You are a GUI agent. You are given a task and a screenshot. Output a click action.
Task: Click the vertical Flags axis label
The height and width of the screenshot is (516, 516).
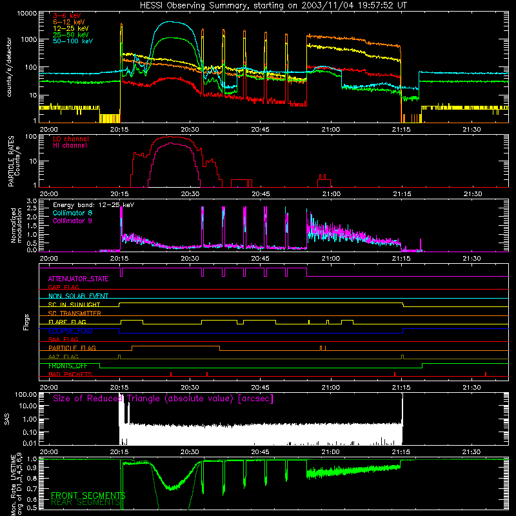click(x=26, y=322)
